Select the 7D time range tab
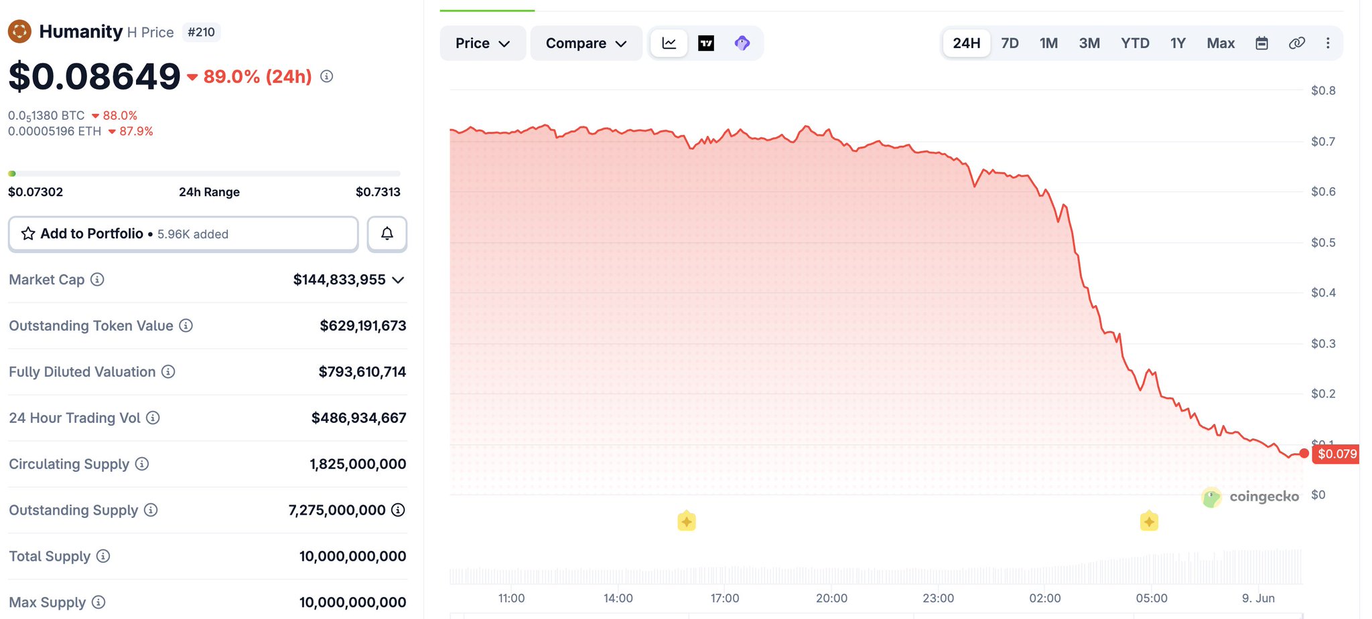 pos(1010,43)
